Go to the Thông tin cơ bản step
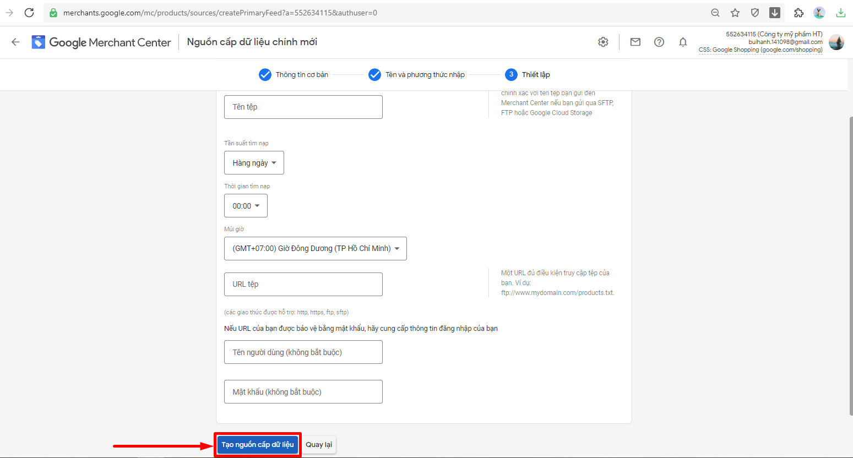Image resolution: width=853 pixels, height=458 pixels. 294,75
